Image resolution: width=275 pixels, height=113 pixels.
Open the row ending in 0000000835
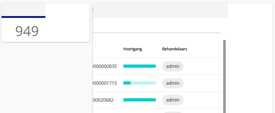pyautogui.click(x=105, y=66)
